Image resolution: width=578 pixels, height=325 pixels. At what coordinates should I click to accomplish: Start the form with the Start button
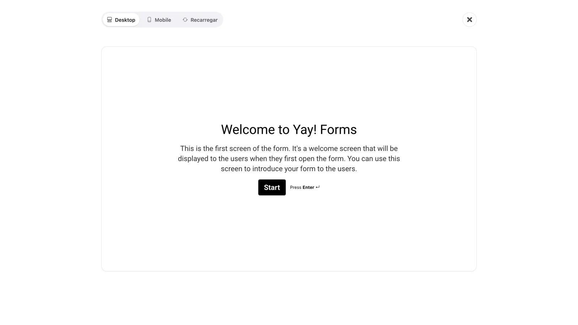pyautogui.click(x=272, y=187)
